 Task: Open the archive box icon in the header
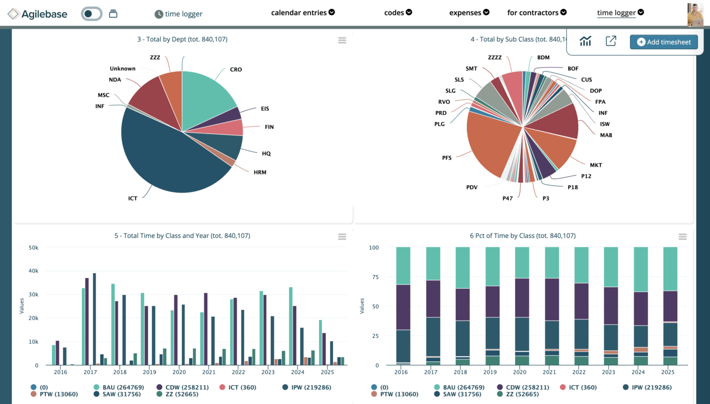113,14
